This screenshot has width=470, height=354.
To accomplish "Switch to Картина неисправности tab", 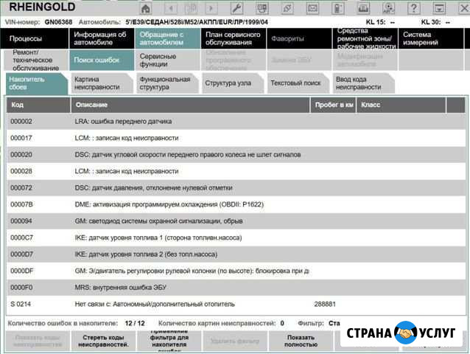I will click(x=102, y=83).
